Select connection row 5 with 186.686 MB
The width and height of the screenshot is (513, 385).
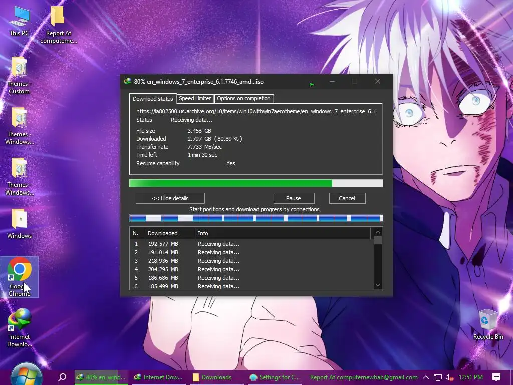(251, 278)
